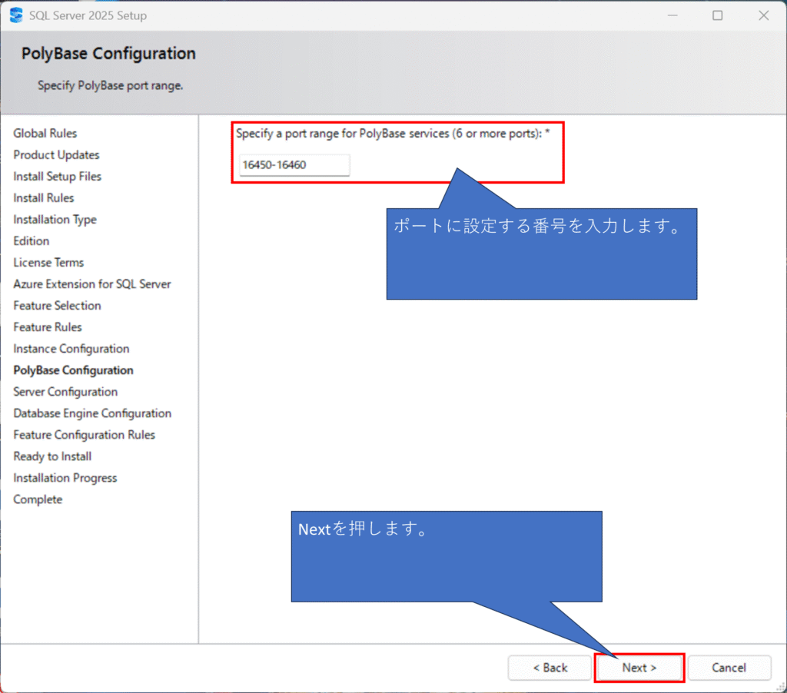This screenshot has width=787, height=693.
Task: Go back with the < Back button
Action: [x=550, y=668]
